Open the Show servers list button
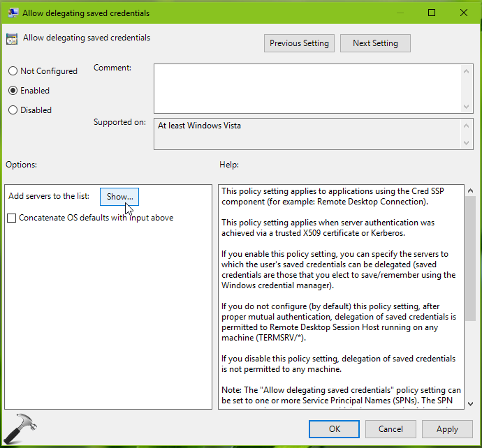482x448 pixels. [119, 197]
